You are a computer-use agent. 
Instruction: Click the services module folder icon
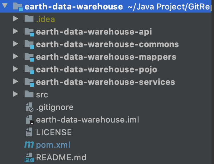[x=29, y=82]
